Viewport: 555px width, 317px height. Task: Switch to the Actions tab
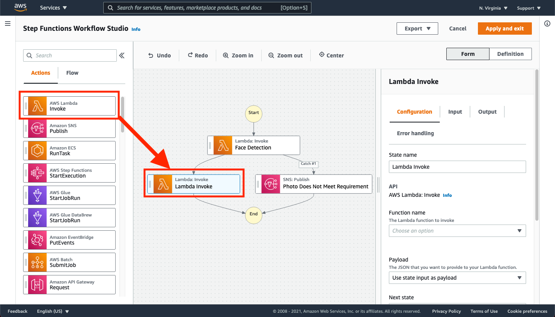pyautogui.click(x=40, y=73)
